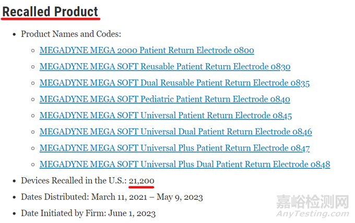
Task: Click the May 9, 2023 date text
Action: pyautogui.click(x=180, y=197)
